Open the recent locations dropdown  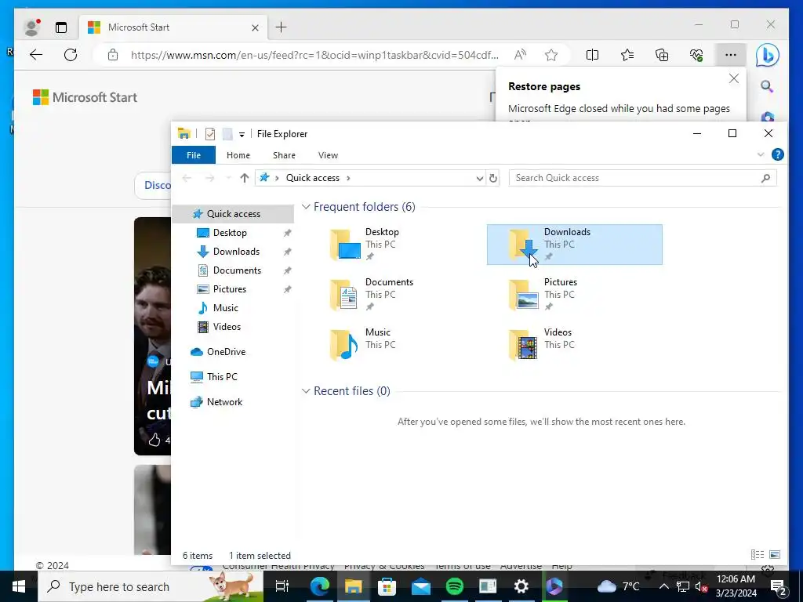(x=228, y=178)
